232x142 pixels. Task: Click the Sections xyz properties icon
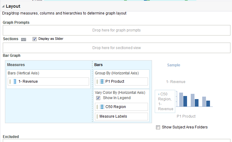(x=24, y=39)
